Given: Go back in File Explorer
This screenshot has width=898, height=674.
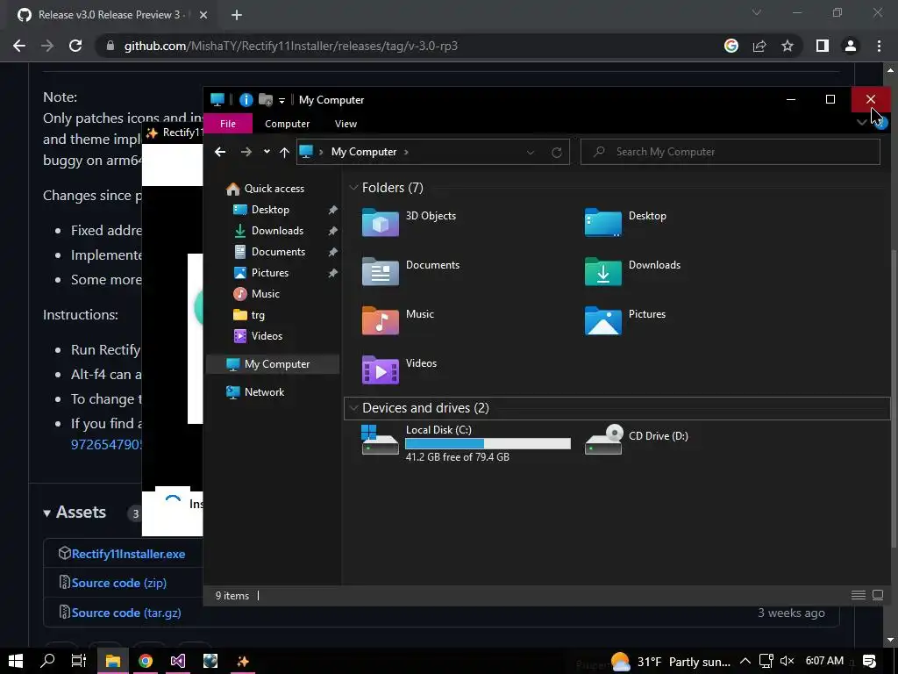Looking at the screenshot, I should [220, 152].
